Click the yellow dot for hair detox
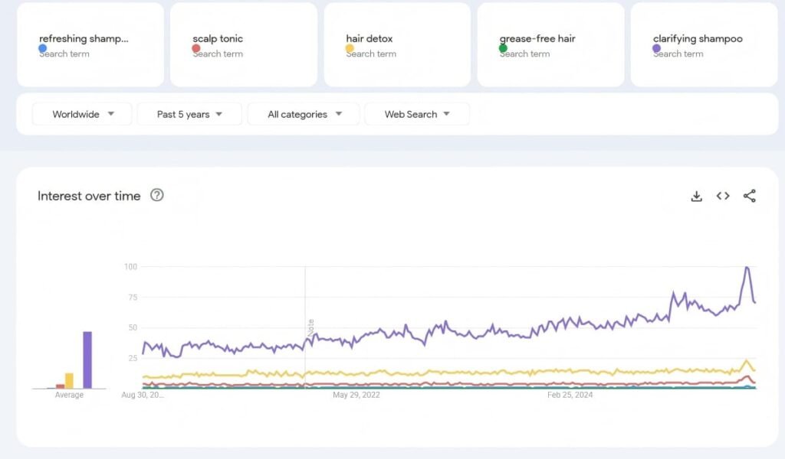This screenshot has width=785, height=459. click(350, 48)
